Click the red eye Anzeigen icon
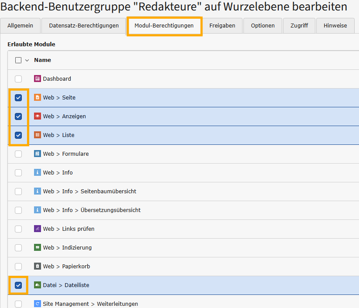This screenshot has width=359, height=308. coord(38,116)
